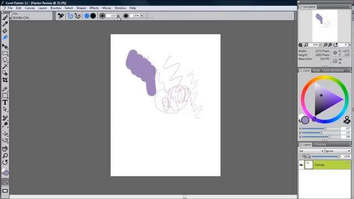Open the Effects menu
The image size is (354, 199).
pos(94,8)
